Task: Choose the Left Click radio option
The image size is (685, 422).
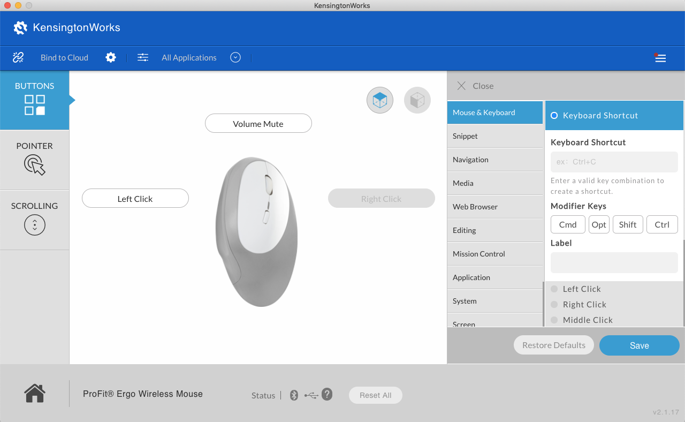Action: (554, 289)
